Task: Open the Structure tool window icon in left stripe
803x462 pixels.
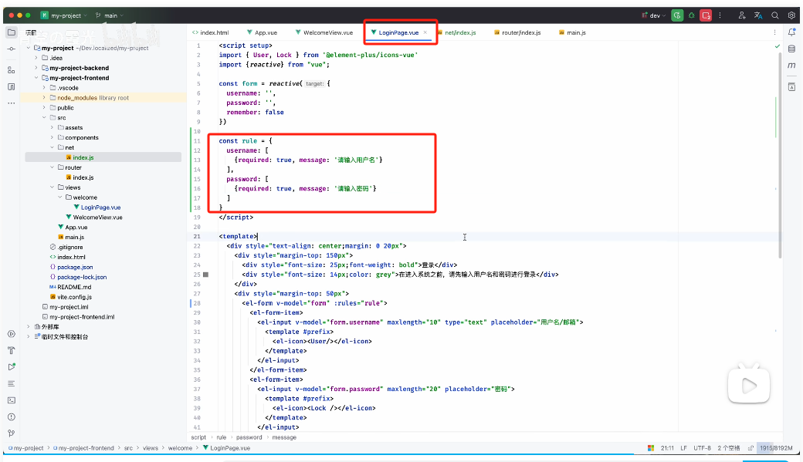Action: (12, 69)
